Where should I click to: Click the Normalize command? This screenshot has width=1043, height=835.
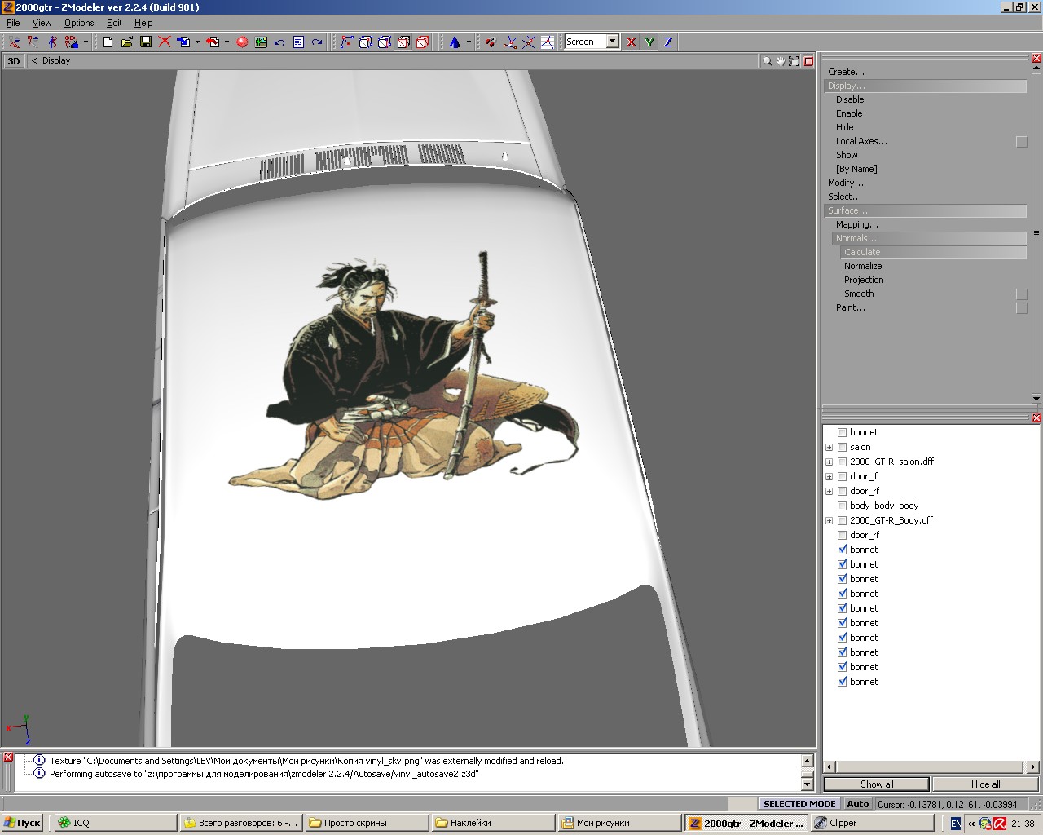coord(863,266)
